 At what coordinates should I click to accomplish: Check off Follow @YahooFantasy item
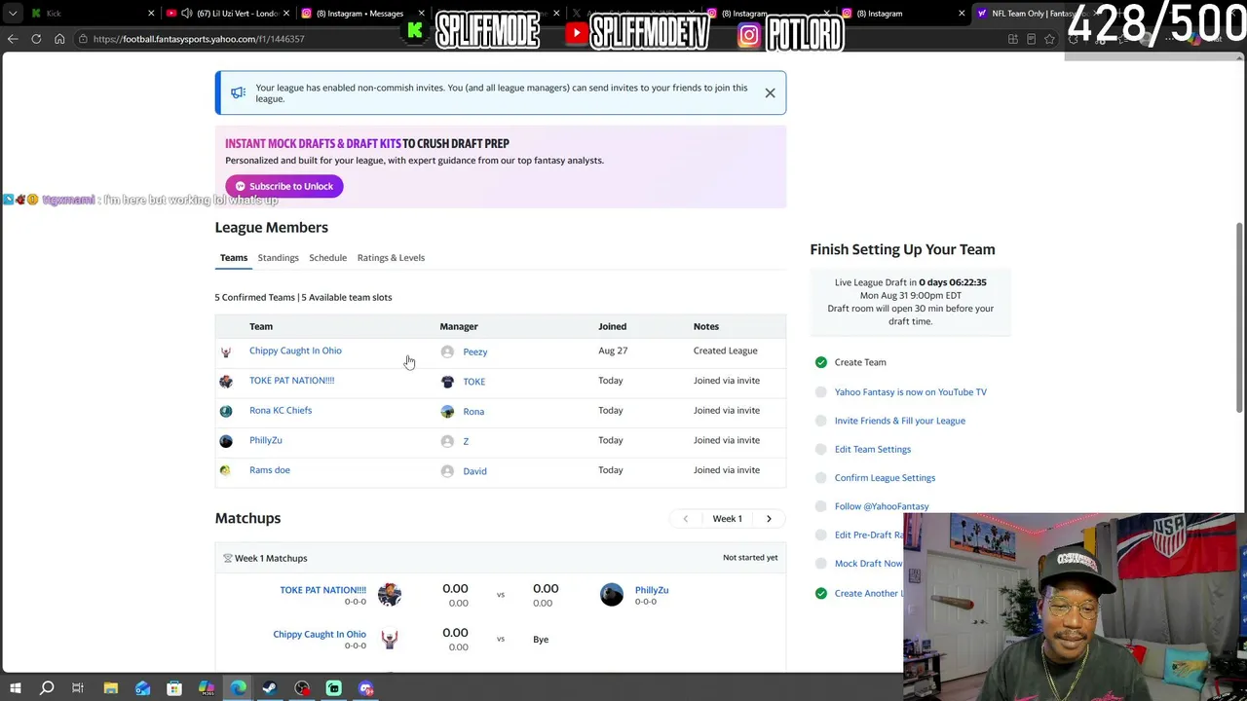(821, 506)
